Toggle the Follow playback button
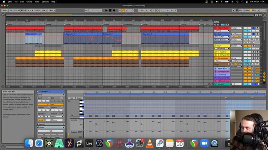 [x=86, y=10]
